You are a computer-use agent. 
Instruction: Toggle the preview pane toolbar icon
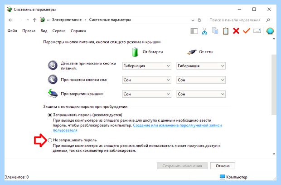(194, 31)
